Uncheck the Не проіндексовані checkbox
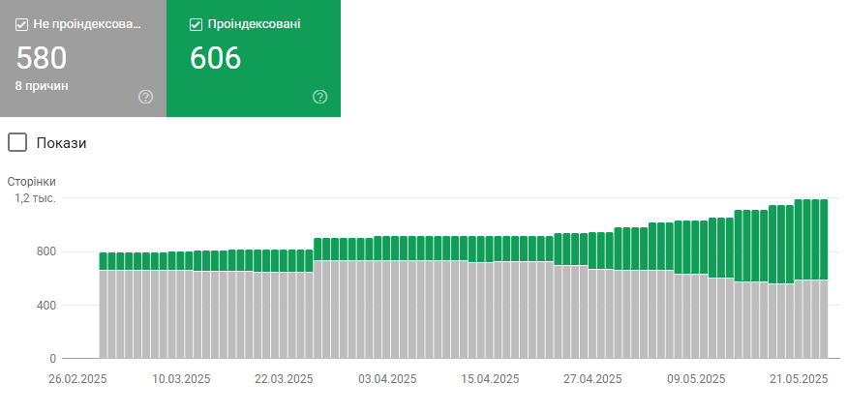 [21, 25]
